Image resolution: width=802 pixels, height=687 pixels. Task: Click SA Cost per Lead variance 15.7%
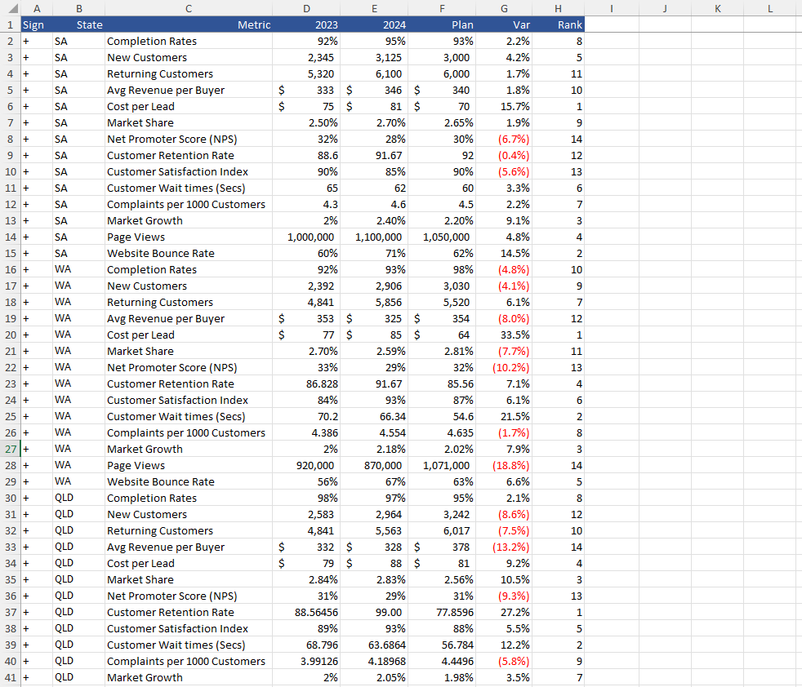(505, 106)
